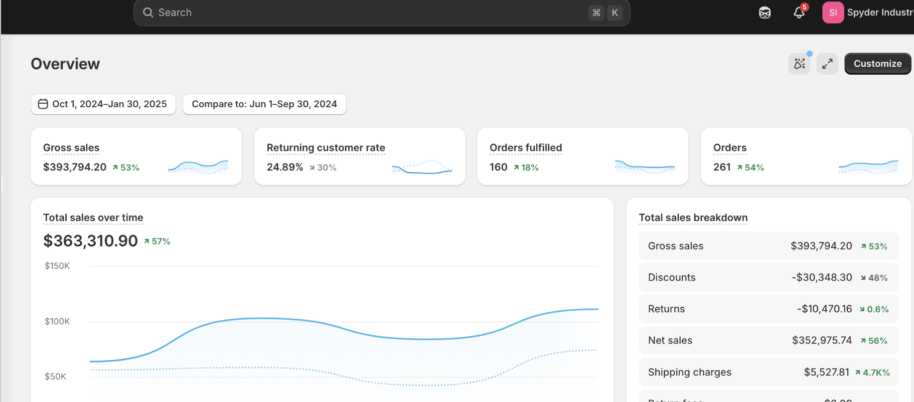Screen dimensions: 914x402
Task: Click the $363,310.90 total sales value
Action: (90, 241)
